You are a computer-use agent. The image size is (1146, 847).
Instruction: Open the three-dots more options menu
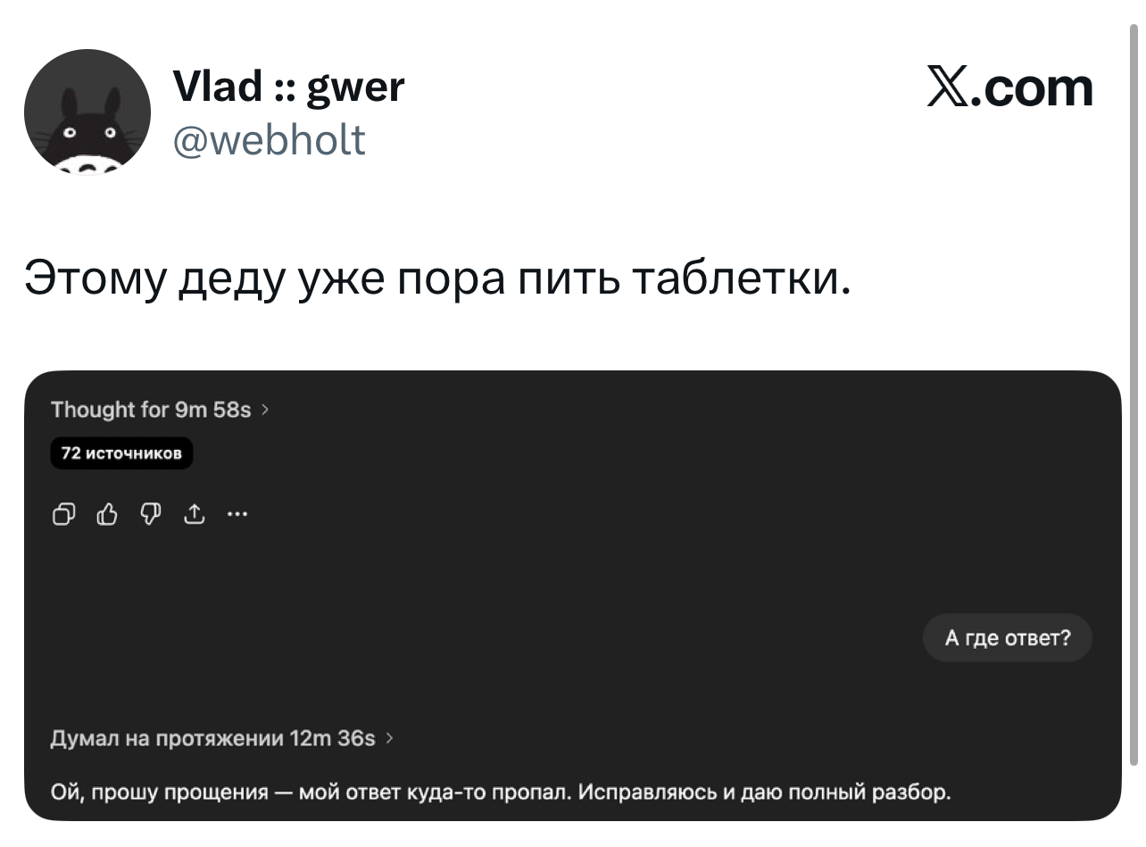point(237,513)
